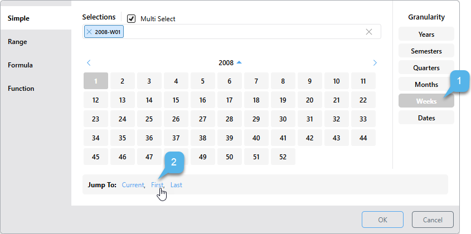Viewport: 471px width, 234px height.
Task: Jump to the Current week link
Action: pos(133,185)
